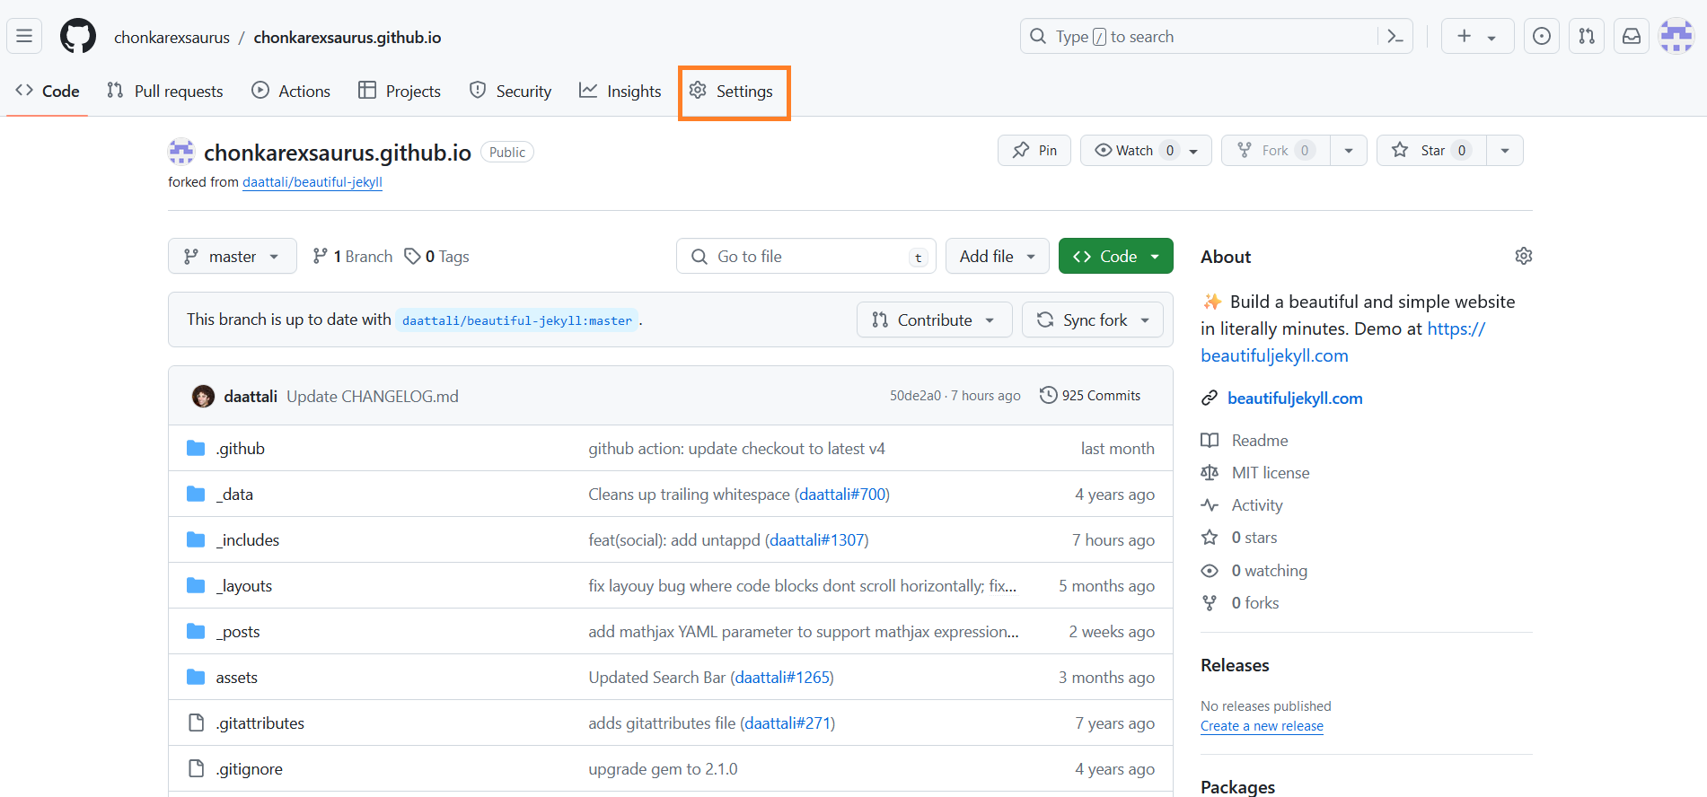Open daattali#1307 pull request link
Screen dimensions: 1707x797
[x=817, y=539]
